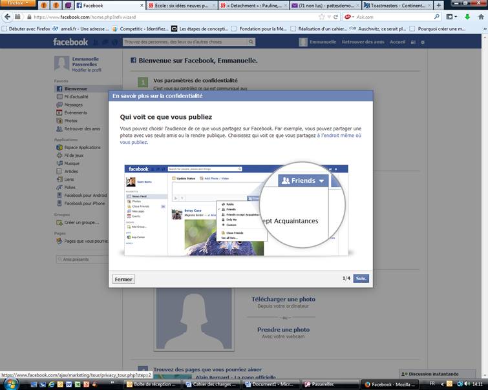Click the volume icon in system tray

(467, 384)
